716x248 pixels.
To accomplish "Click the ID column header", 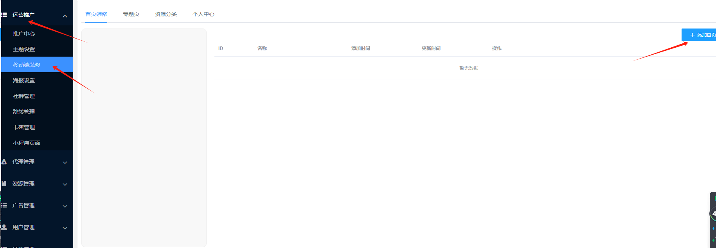I will coord(221,48).
